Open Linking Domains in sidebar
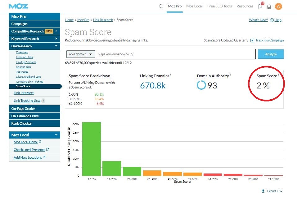The width and height of the screenshot is (297, 197). (x=26, y=62)
